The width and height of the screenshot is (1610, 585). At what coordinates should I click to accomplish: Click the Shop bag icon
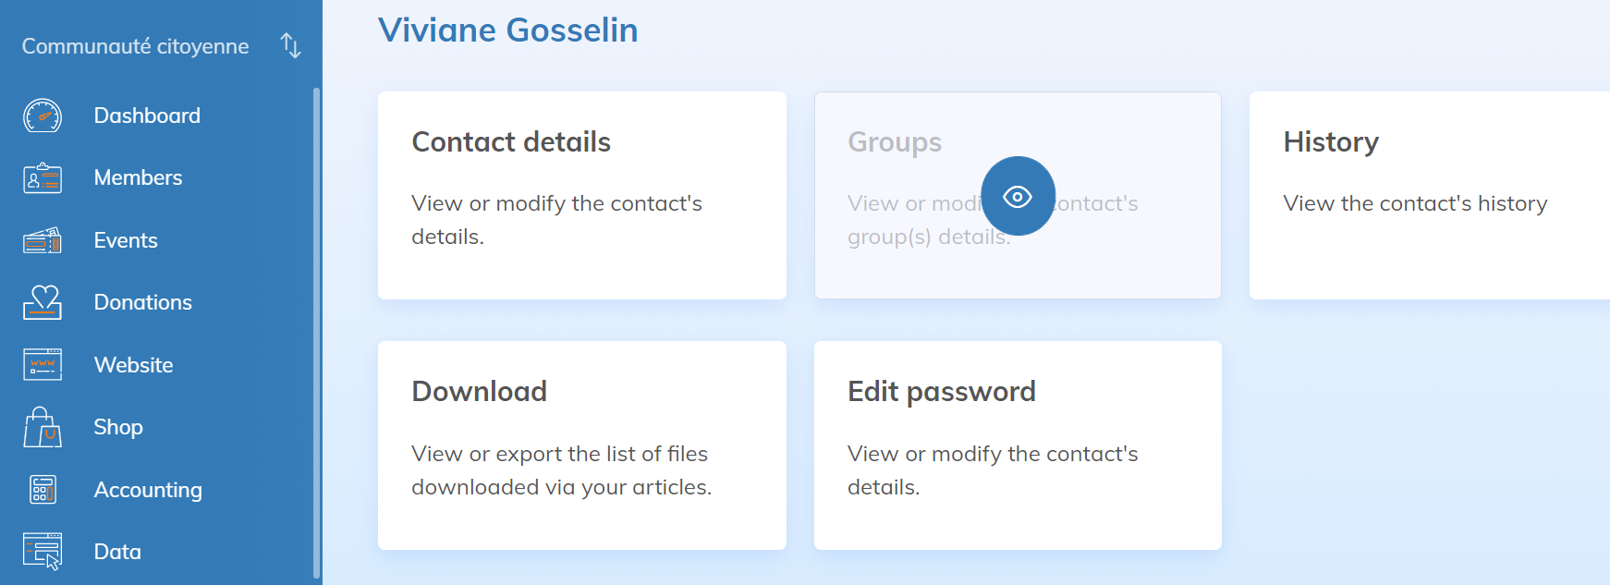click(x=43, y=427)
